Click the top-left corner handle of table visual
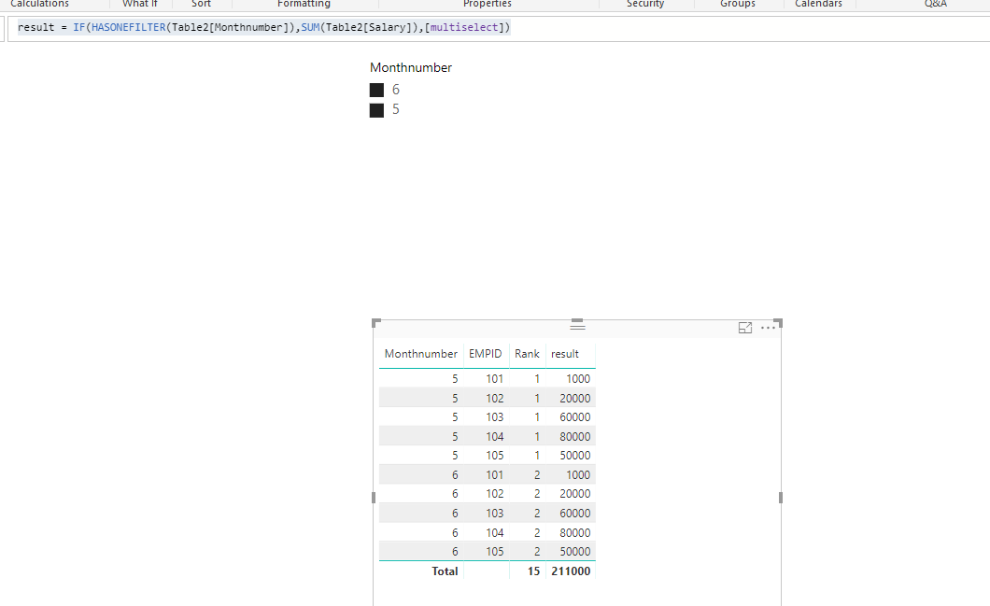 (x=375, y=323)
